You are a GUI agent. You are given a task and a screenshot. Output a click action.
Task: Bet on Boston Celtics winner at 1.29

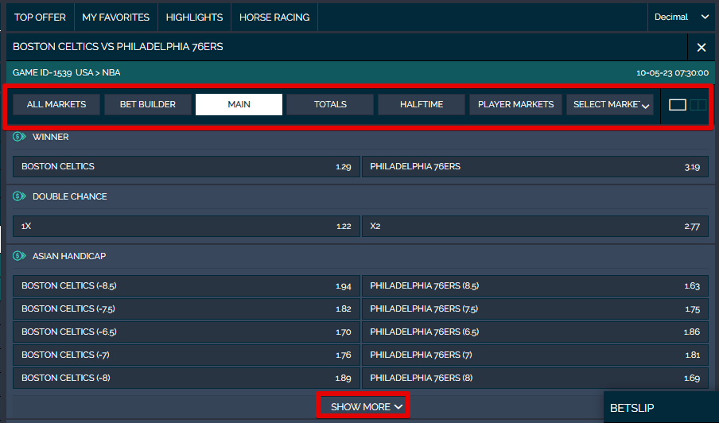186,166
